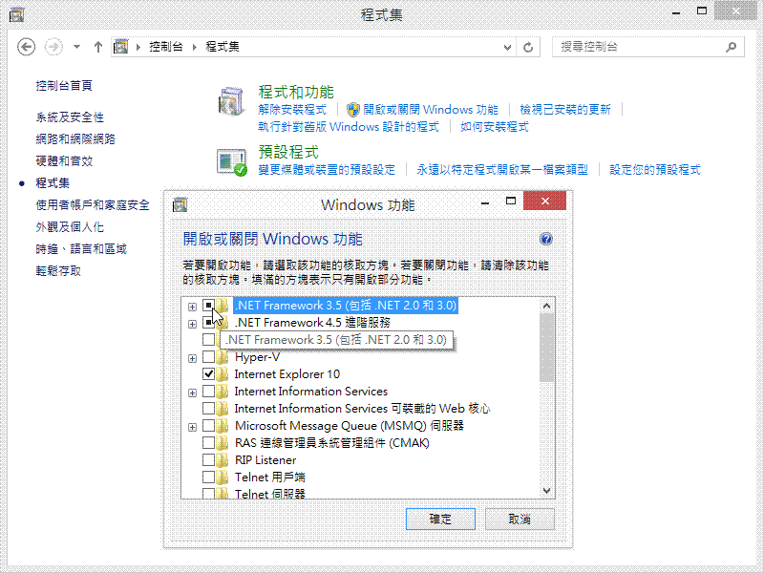Refresh the 程式集 page
The height and width of the screenshot is (573, 764).
coord(528,47)
